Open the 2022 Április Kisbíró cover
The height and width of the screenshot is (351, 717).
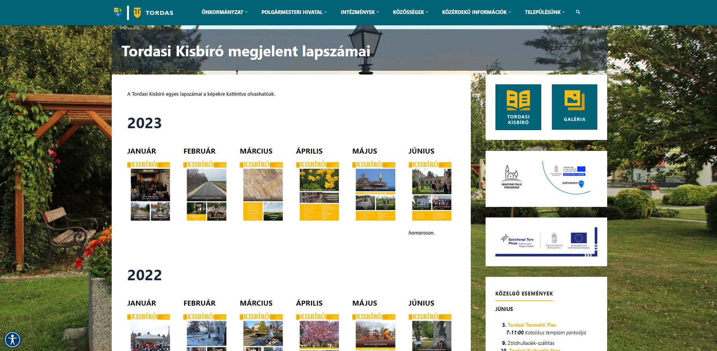coord(317,332)
